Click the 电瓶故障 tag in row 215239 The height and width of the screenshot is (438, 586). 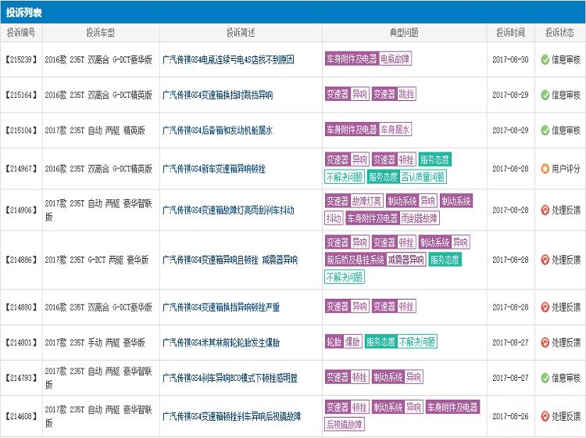click(395, 59)
